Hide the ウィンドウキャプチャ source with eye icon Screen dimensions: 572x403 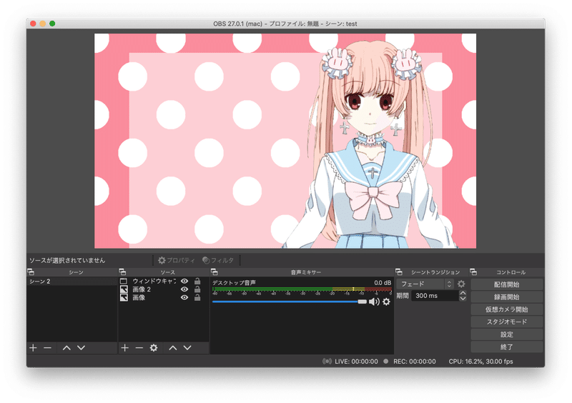point(184,282)
